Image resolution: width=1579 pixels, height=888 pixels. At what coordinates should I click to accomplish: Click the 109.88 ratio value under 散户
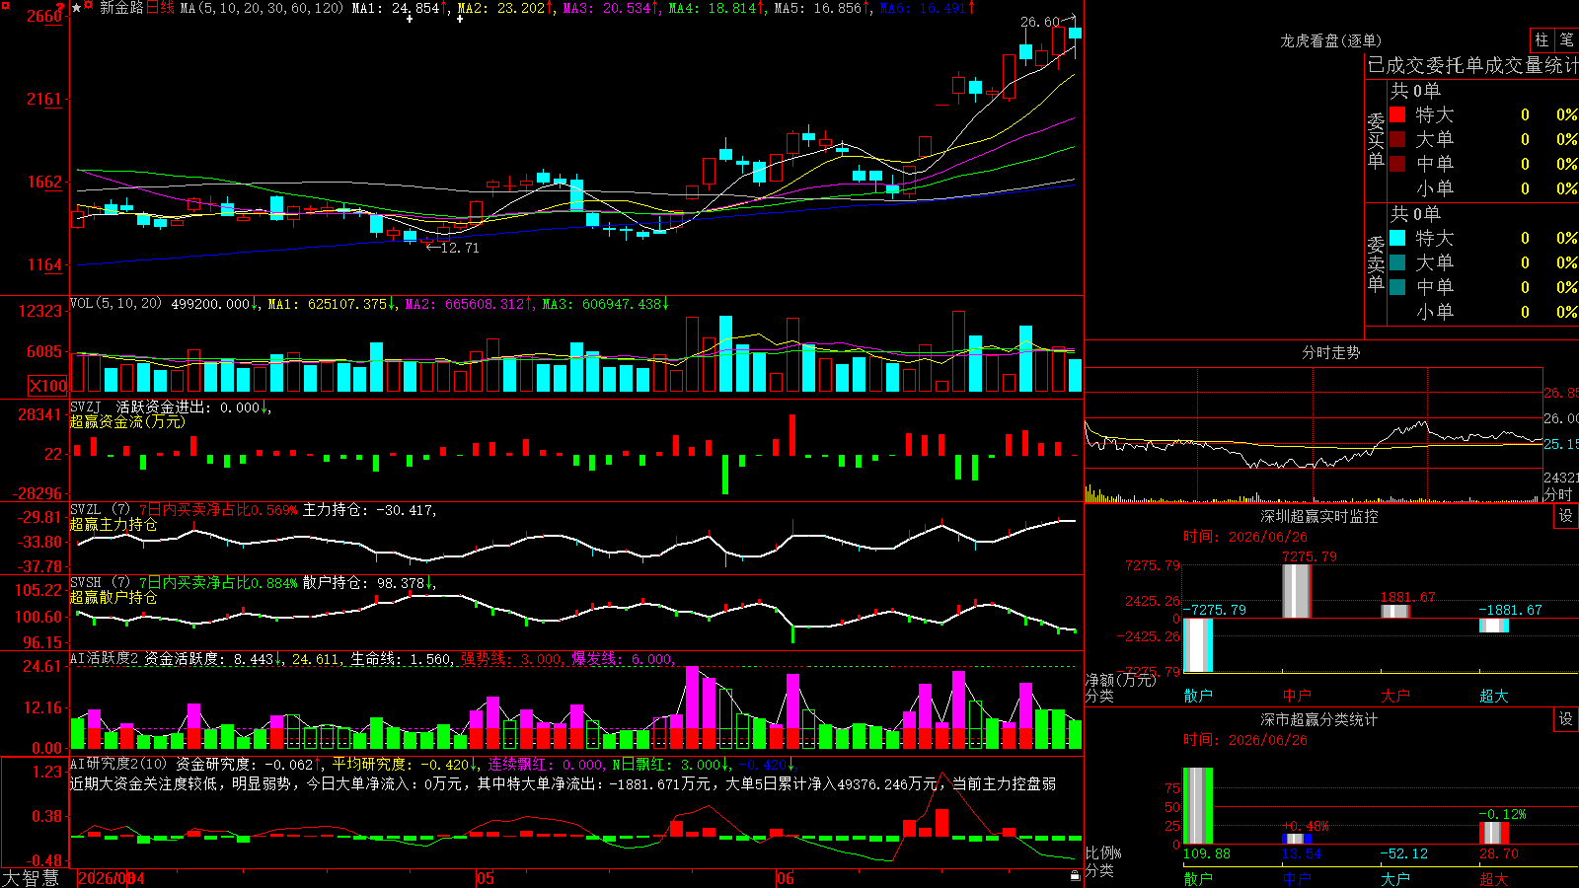point(1206,853)
